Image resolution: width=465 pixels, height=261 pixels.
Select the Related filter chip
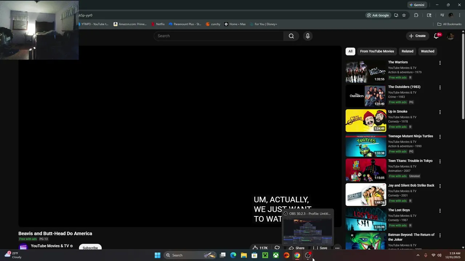tap(407, 51)
